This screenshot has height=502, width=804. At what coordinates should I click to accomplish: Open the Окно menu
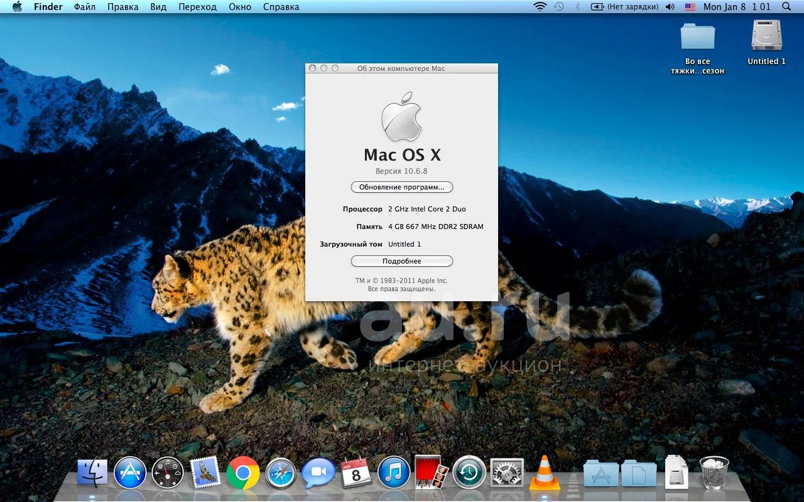pyautogui.click(x=240, y=7)
